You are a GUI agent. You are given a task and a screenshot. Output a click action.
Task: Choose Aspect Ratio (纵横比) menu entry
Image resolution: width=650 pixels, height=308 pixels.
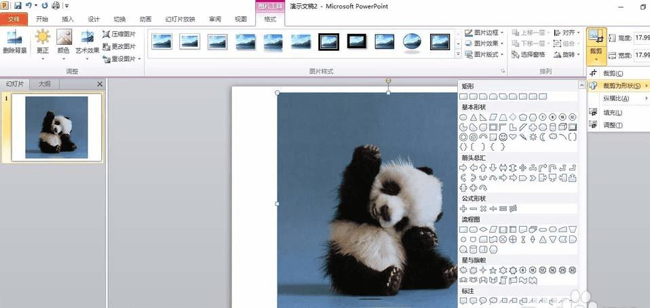[616, 98]
